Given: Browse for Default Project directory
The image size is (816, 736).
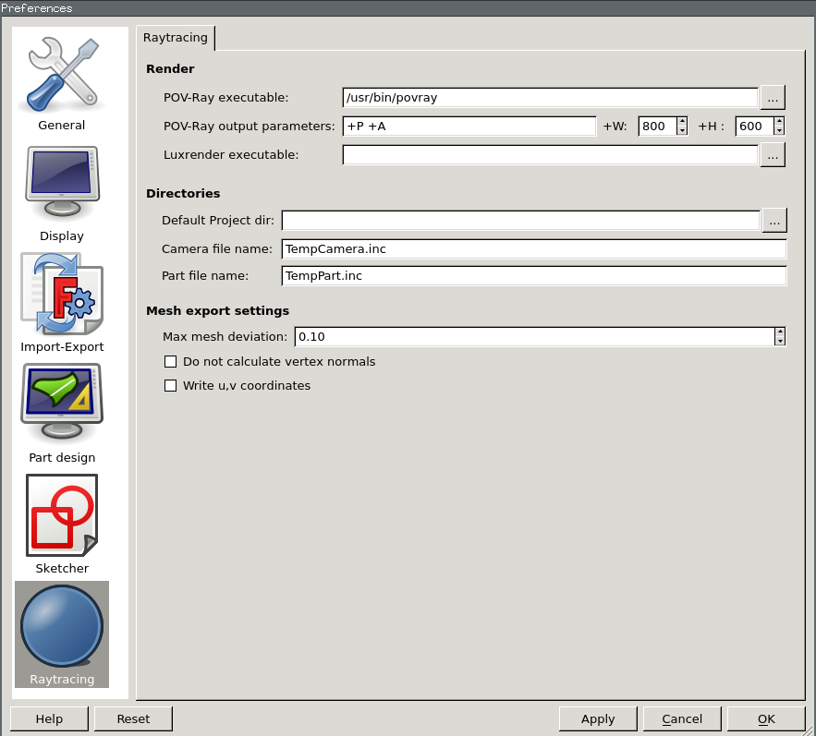Looking at the screenshot, I should click(774, 220).
